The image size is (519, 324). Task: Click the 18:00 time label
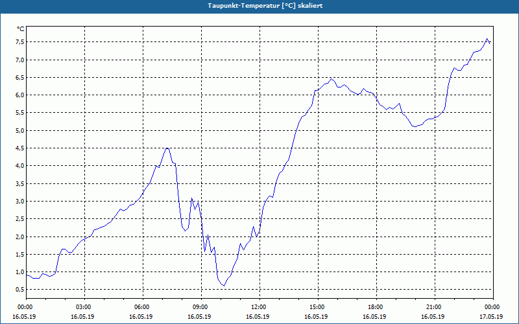(377, 307)
